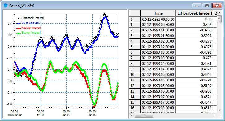Select the Rodvig [meter] legend entry
The image size is (225, 121).
tap(28, 28)
